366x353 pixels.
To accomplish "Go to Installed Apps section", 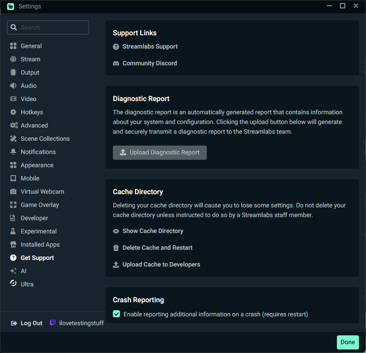I will (40, 244).
